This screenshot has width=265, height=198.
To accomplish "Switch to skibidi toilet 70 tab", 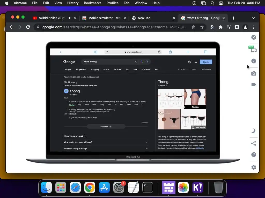I will pos(52,18).
